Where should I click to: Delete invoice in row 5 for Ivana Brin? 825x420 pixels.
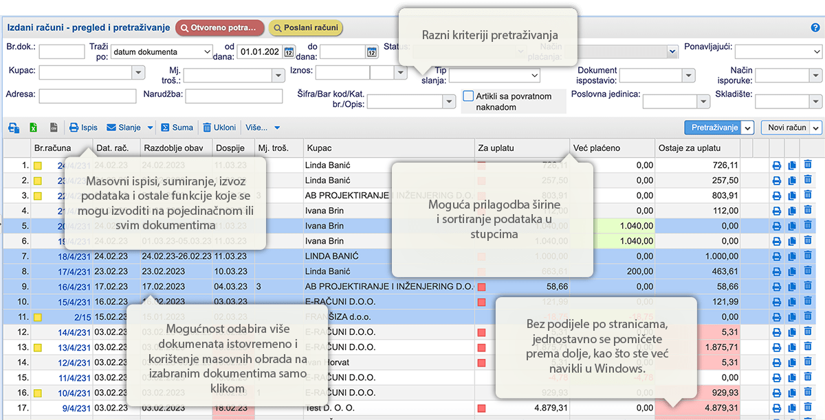click(808, 225)
